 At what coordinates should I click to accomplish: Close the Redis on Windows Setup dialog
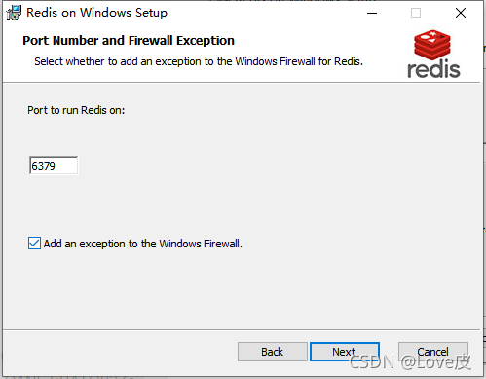461,13
